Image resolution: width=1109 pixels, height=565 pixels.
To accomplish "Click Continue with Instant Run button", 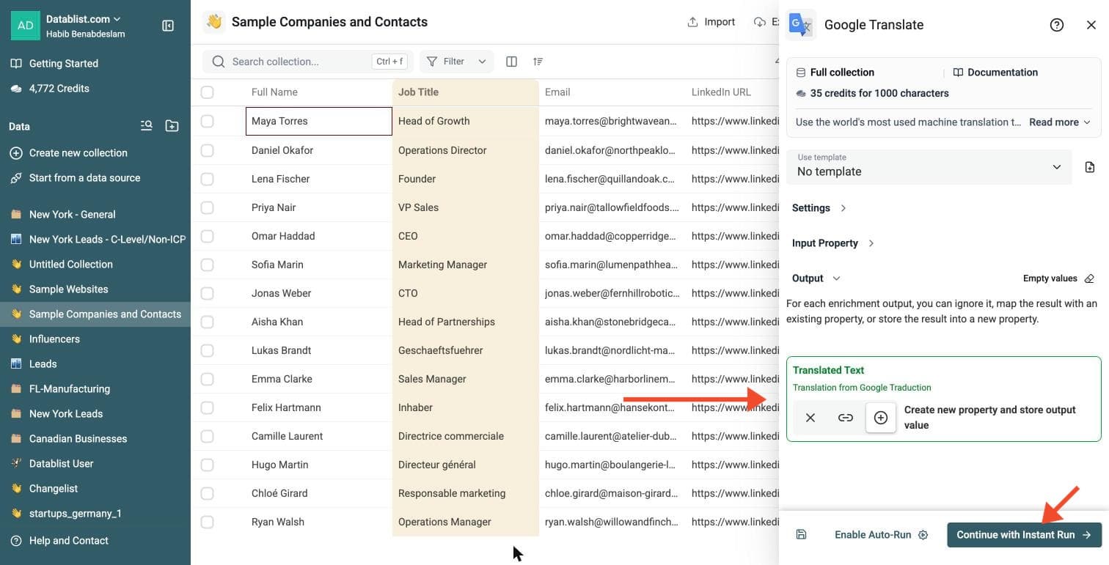I will coord(1024,535).
